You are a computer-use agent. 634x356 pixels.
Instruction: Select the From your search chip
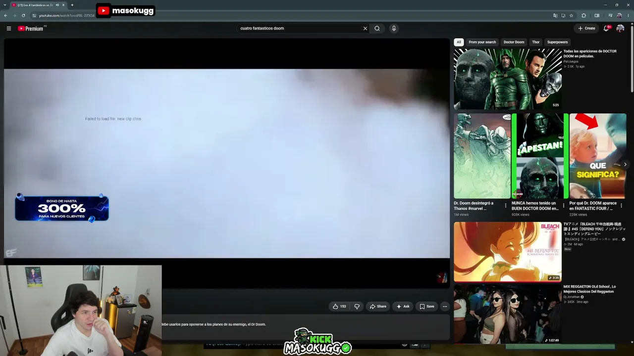point(482,42)
